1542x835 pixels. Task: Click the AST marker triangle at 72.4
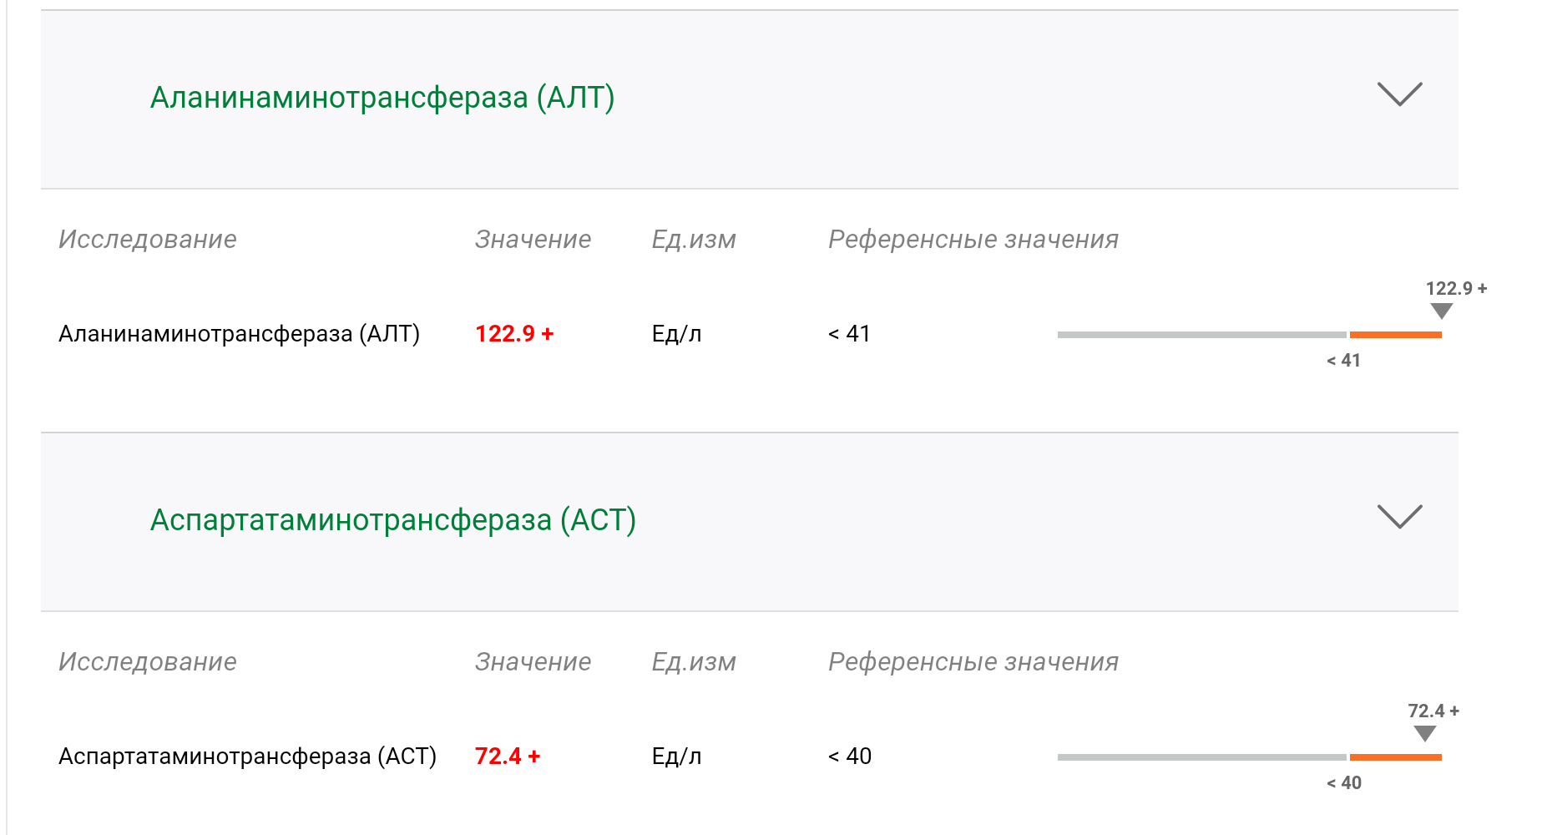1425,733
